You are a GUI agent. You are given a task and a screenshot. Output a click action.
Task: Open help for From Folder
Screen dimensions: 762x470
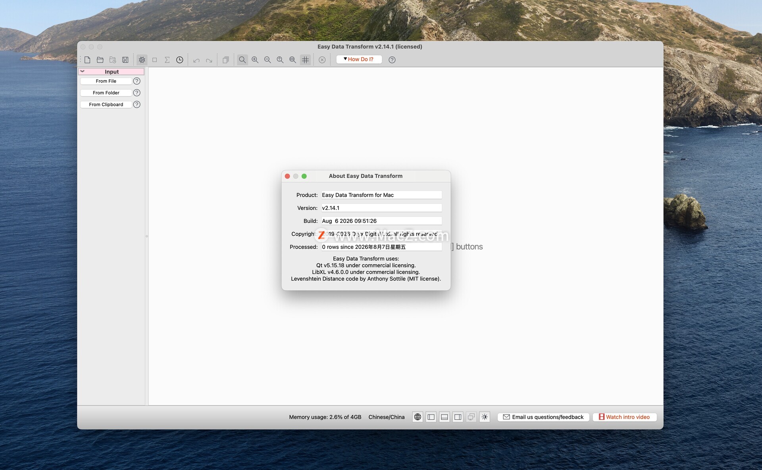pos(137,93)
